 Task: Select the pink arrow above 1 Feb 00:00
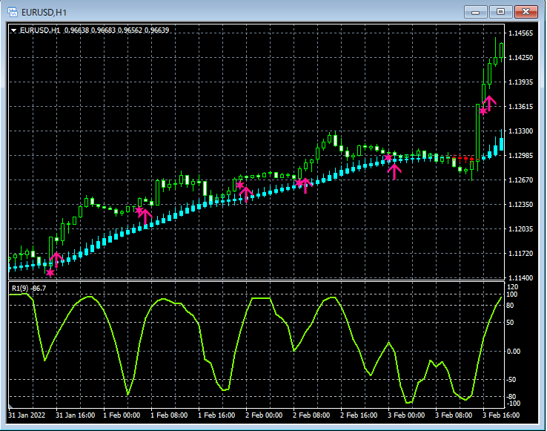[x=145, y=215]
